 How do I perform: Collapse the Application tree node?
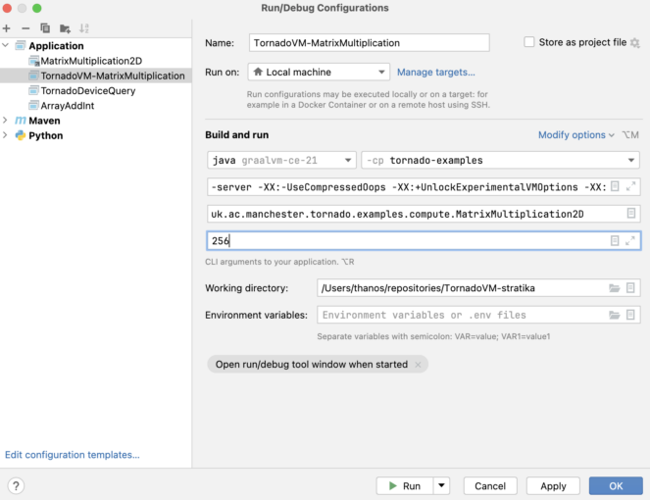coord(7,46)
